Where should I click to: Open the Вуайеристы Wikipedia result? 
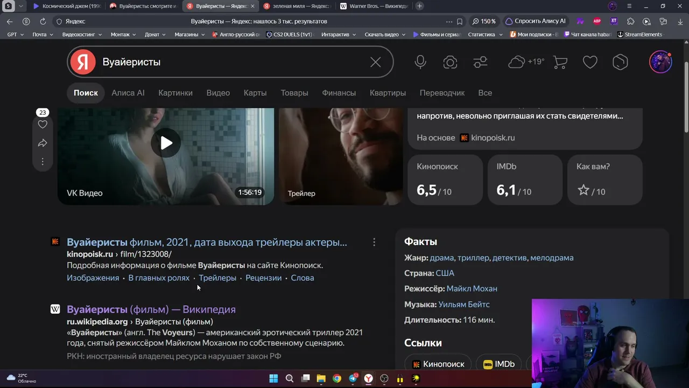151,309
